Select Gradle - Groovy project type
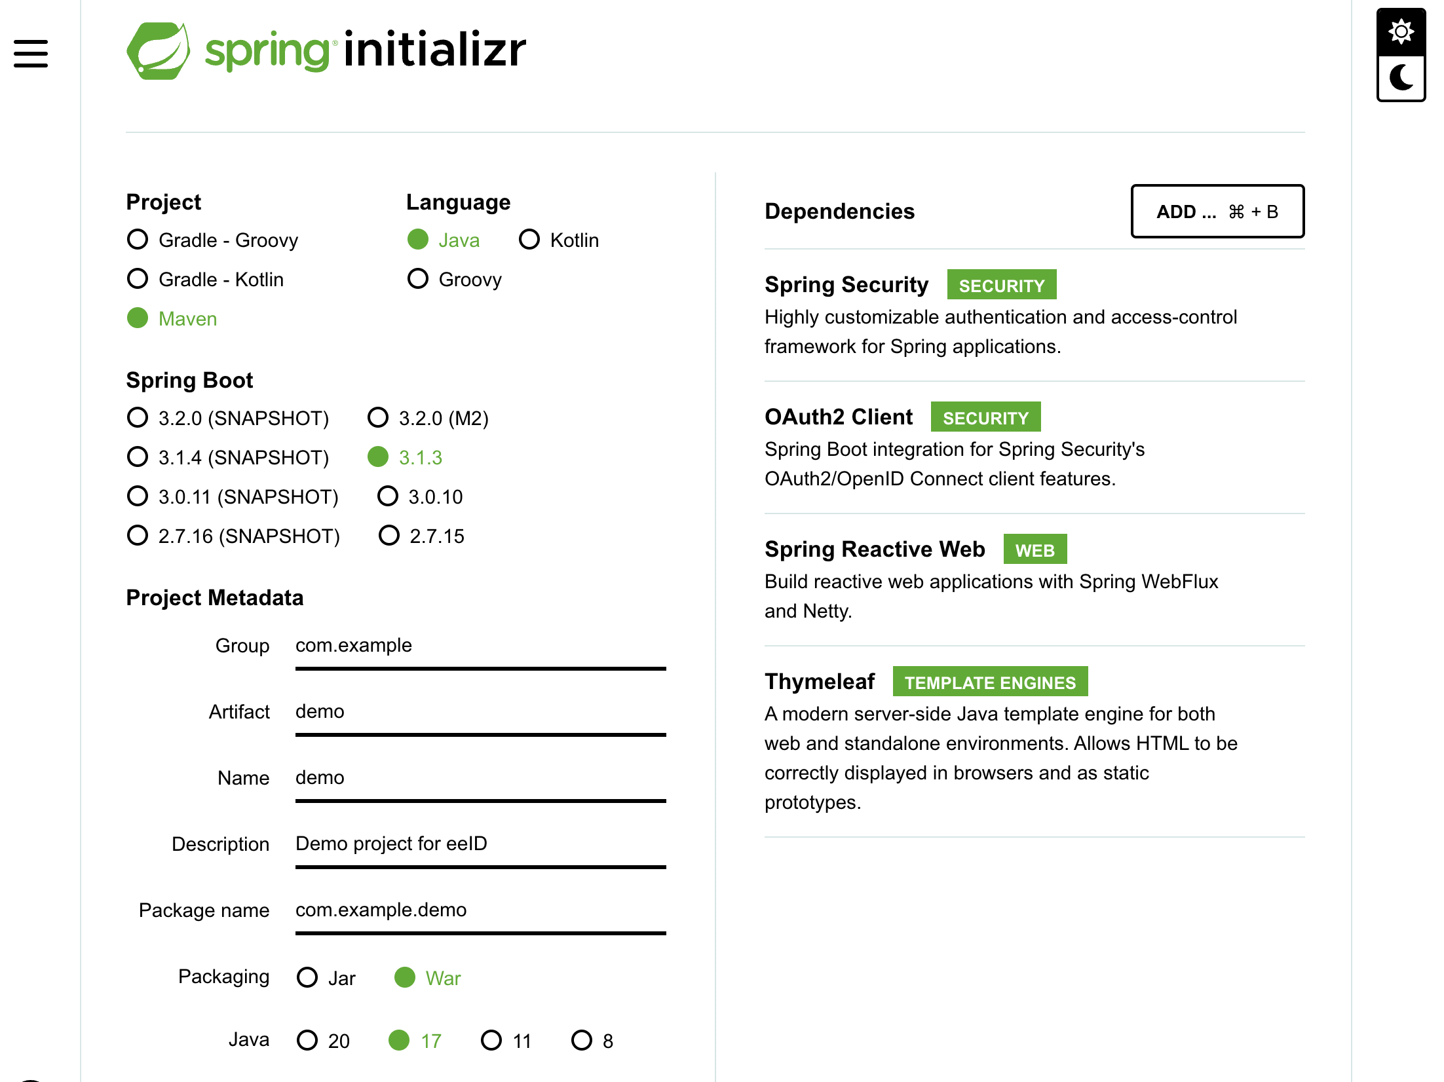Screen dimensions: 1444x1082 (x=212, y=240)
